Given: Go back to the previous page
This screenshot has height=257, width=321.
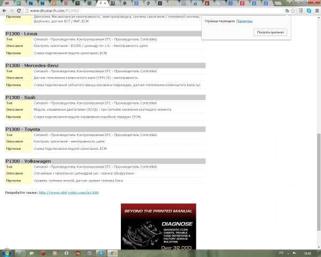Looking at the screenshot, I should tap(4, 11).
